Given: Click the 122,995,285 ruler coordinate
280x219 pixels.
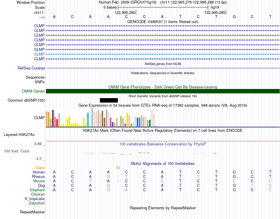Looking at the screenshot, I should pos(215,12).
